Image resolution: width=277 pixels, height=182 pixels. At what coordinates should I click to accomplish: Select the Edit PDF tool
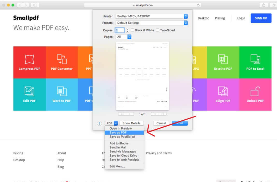[29, 94]
